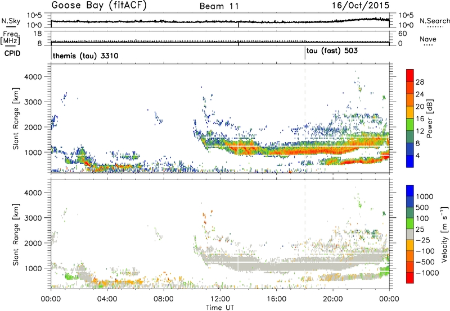The height and width of the screenshot is (311, 450).
Task: Click the 'themis (tau) 3310' text
Action: click(x=85, y=56)
